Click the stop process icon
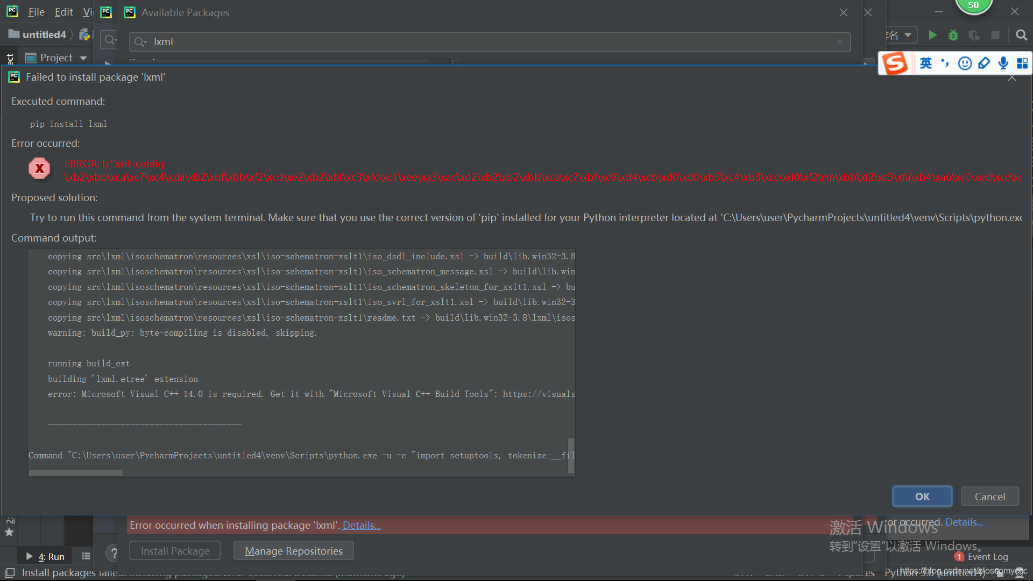The height and width of the screenshot is (581, 1033). click(995, 35)
